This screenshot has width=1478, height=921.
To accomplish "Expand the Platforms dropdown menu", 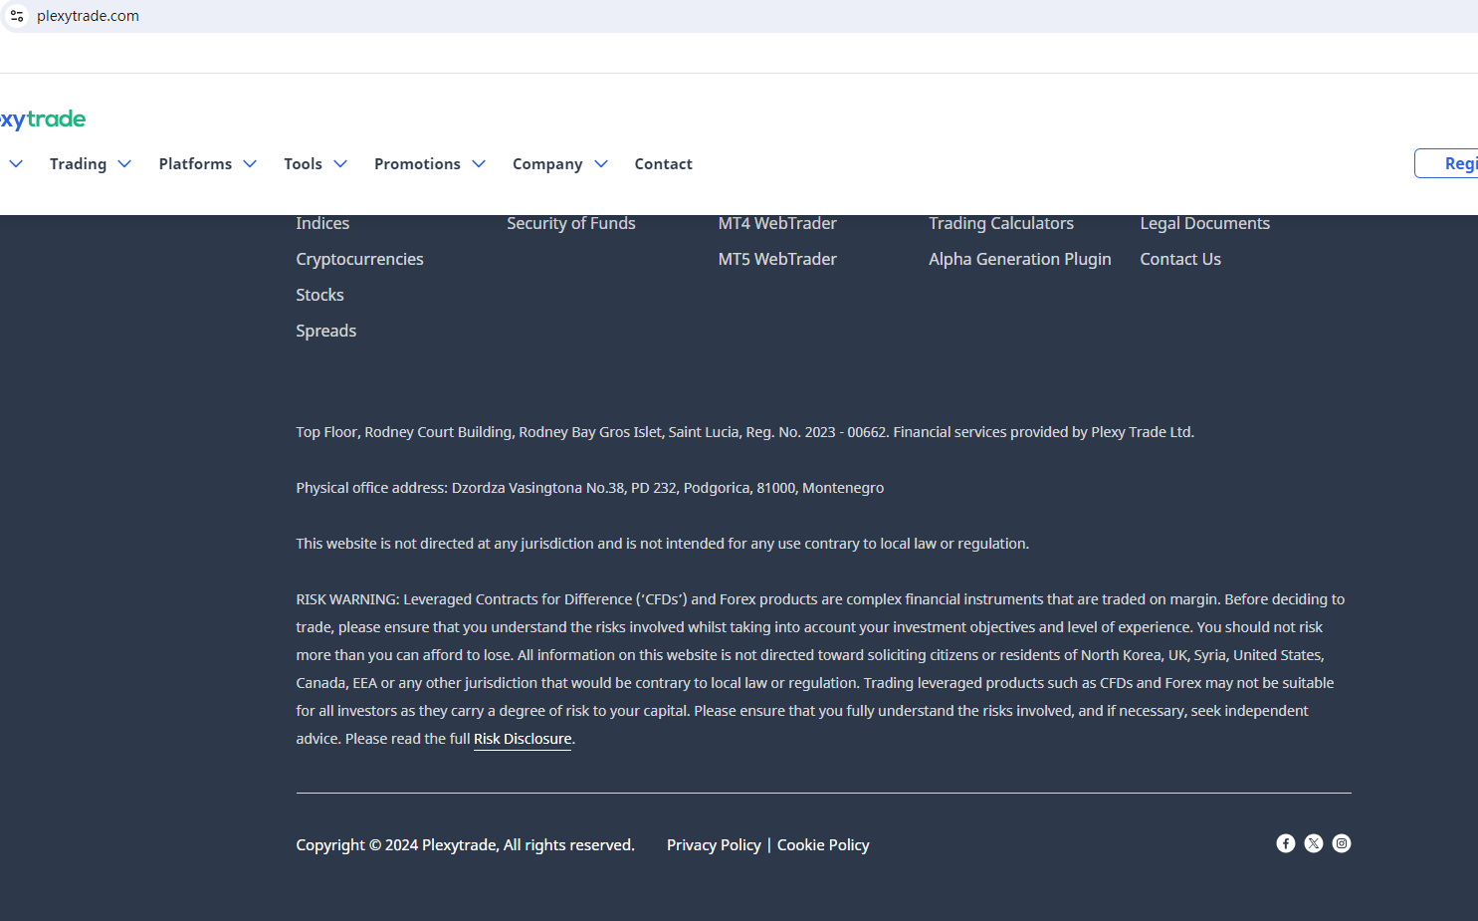I will coord(208,164).
